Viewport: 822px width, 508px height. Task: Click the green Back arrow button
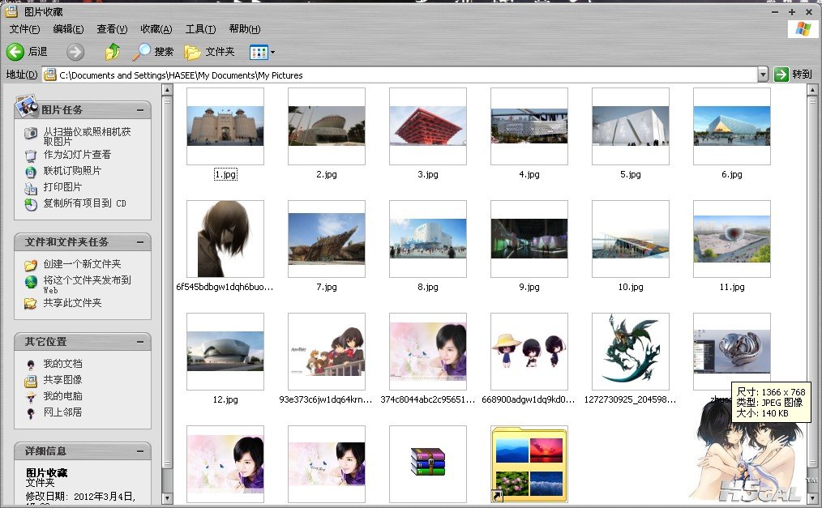point(15,52)
